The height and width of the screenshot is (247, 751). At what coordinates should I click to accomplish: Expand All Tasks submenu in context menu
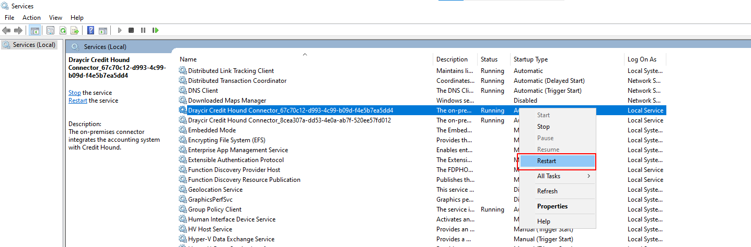click(x=557, y=176)
